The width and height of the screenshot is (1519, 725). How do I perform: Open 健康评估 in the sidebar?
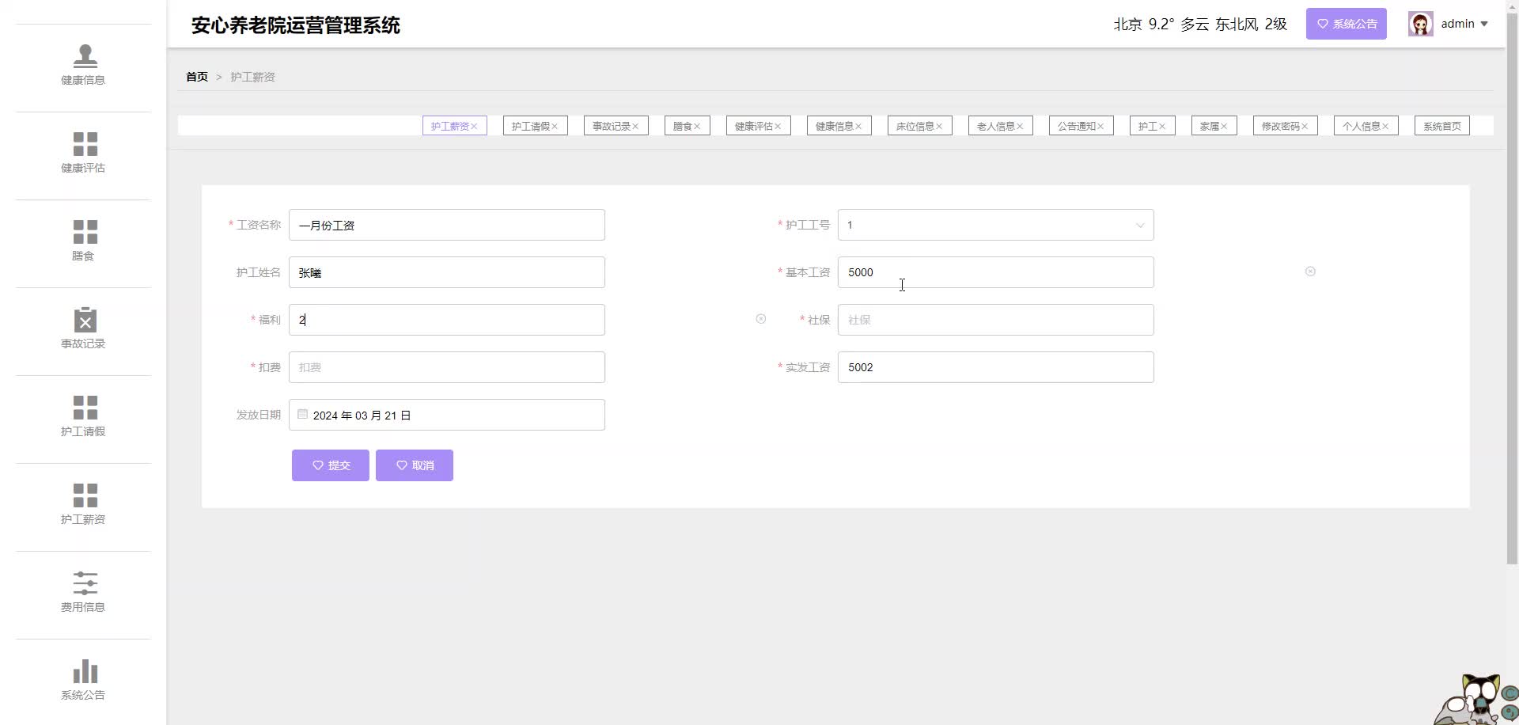tap(83, 153)
